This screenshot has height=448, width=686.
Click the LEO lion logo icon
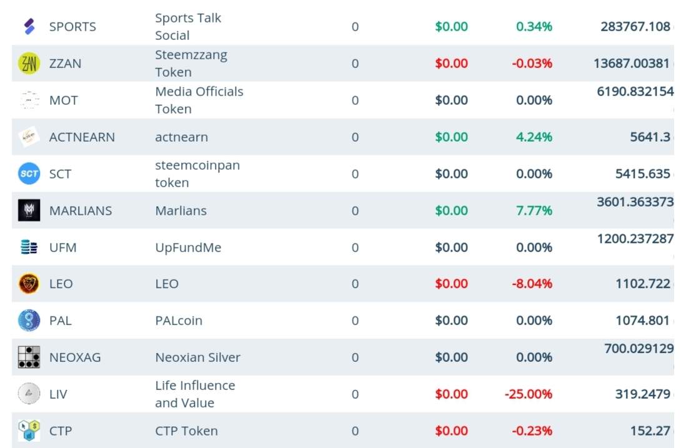pos(29,284)
